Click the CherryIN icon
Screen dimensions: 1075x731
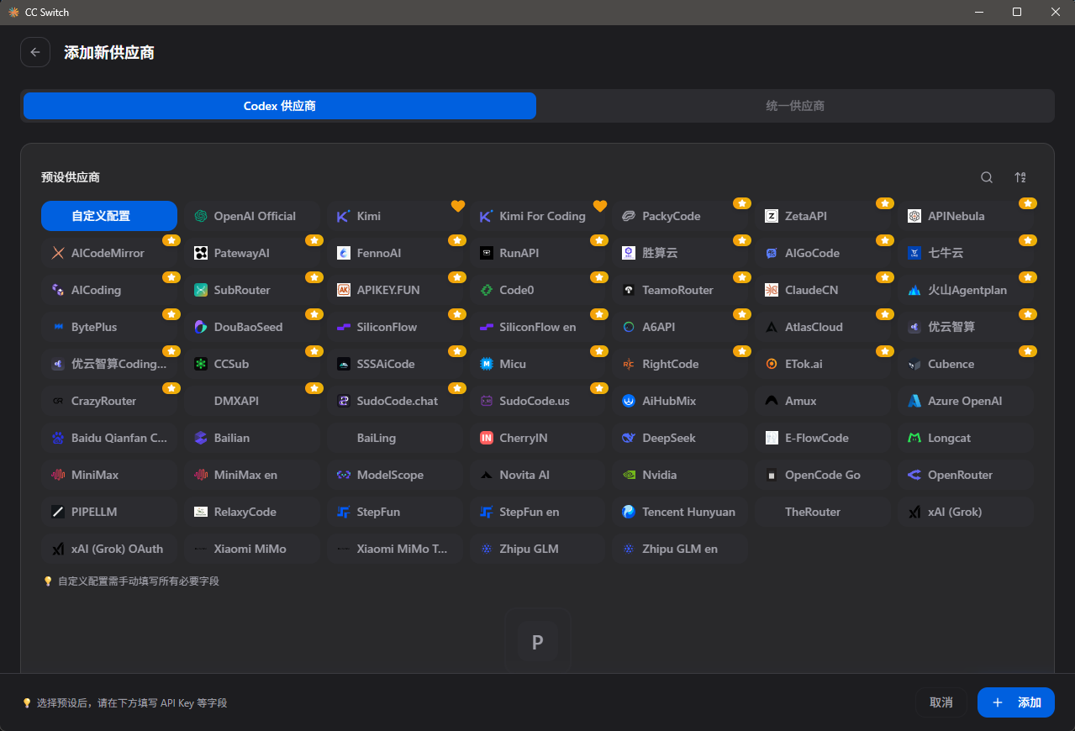tap(487, 438)
